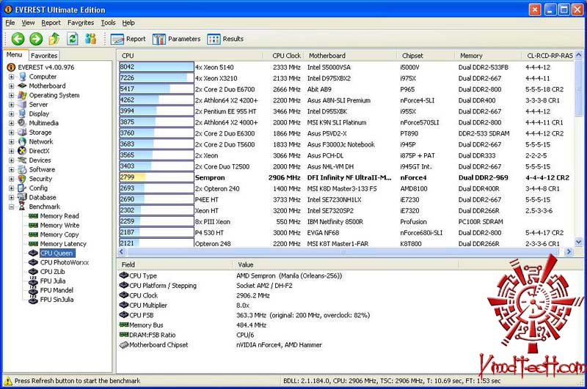Select the bold Sempron result row
This screenshot has height=389, width=587.
pos(346,177)
